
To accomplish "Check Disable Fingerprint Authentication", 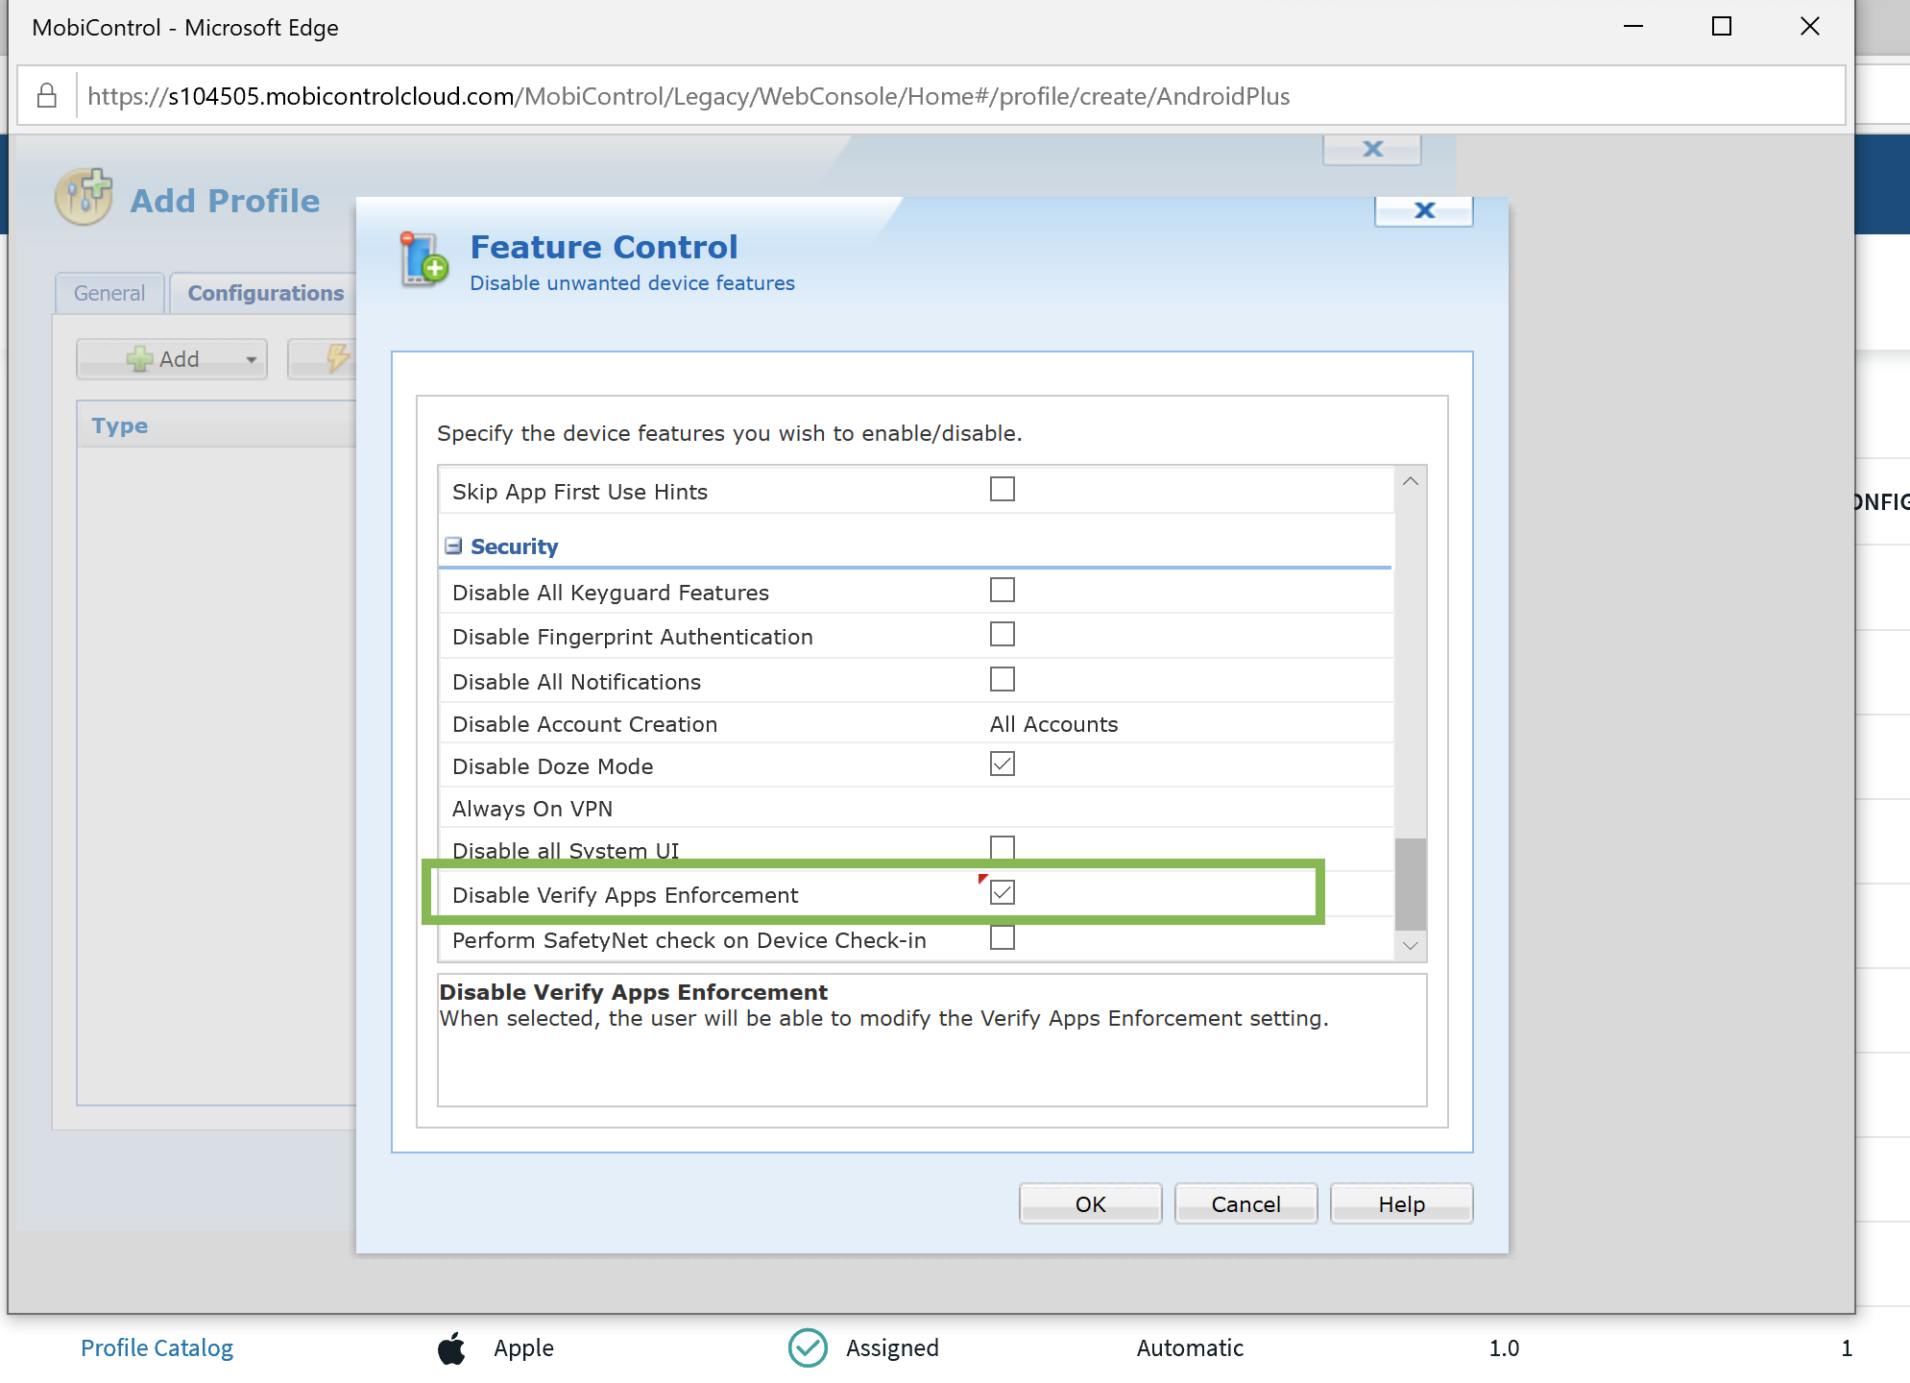I will [x=1003, y=634].
